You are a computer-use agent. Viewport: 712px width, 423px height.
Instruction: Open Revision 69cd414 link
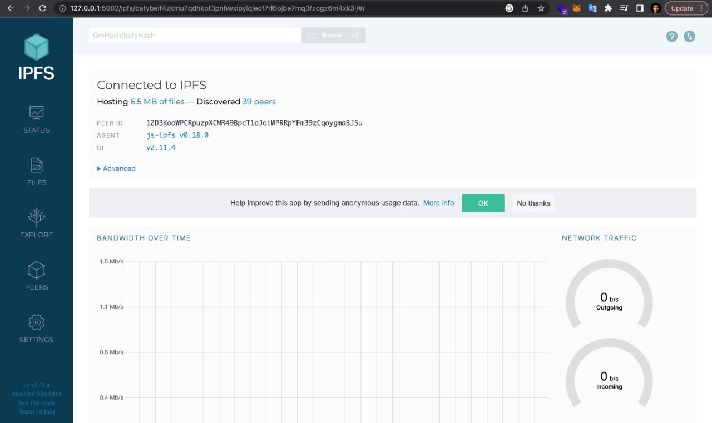36,394
